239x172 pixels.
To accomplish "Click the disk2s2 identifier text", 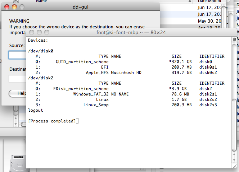I will 208,99.
